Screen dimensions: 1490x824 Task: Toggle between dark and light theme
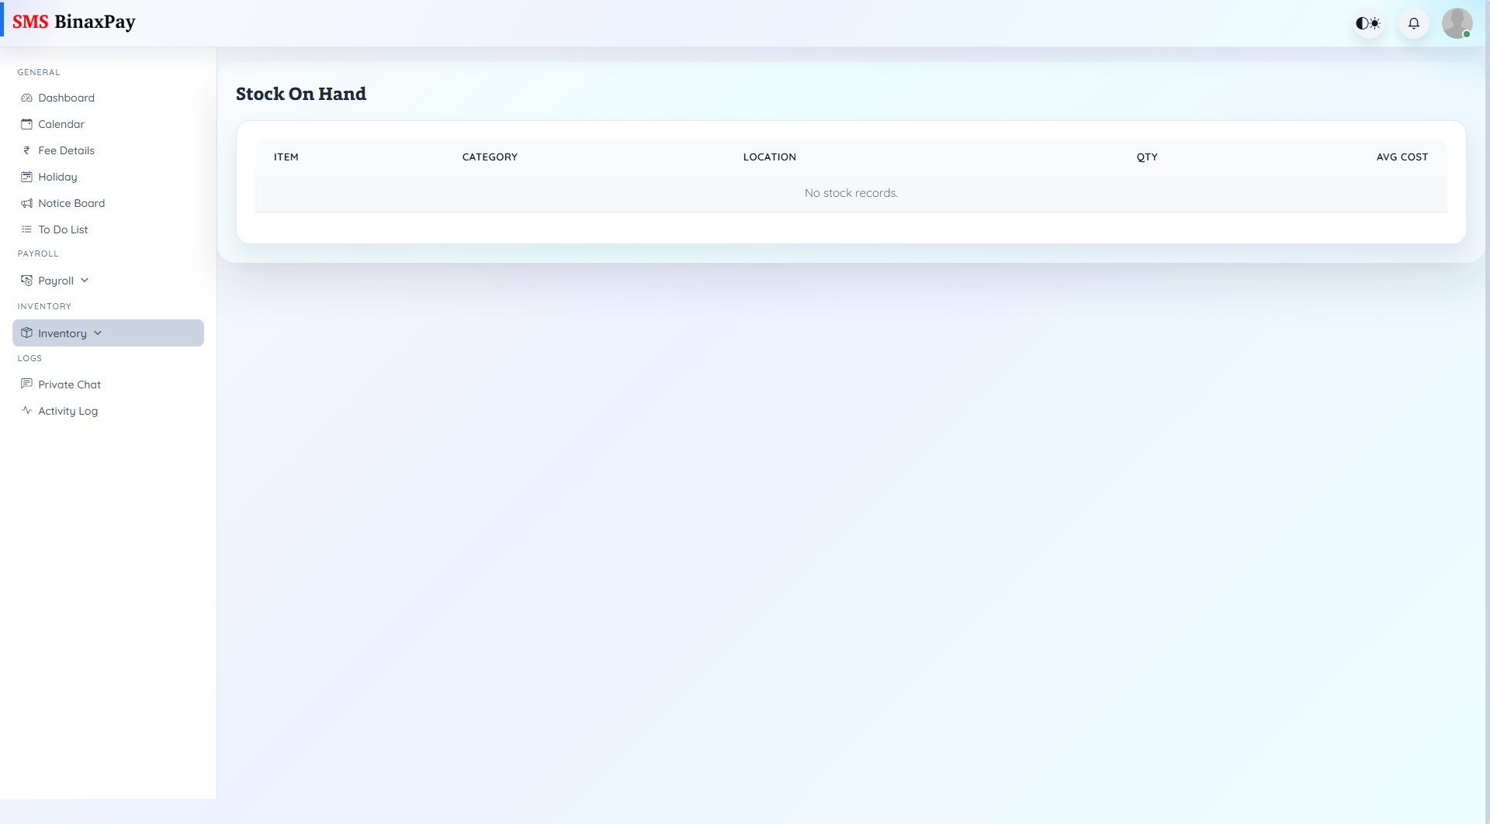click(x=1367, y=23)
